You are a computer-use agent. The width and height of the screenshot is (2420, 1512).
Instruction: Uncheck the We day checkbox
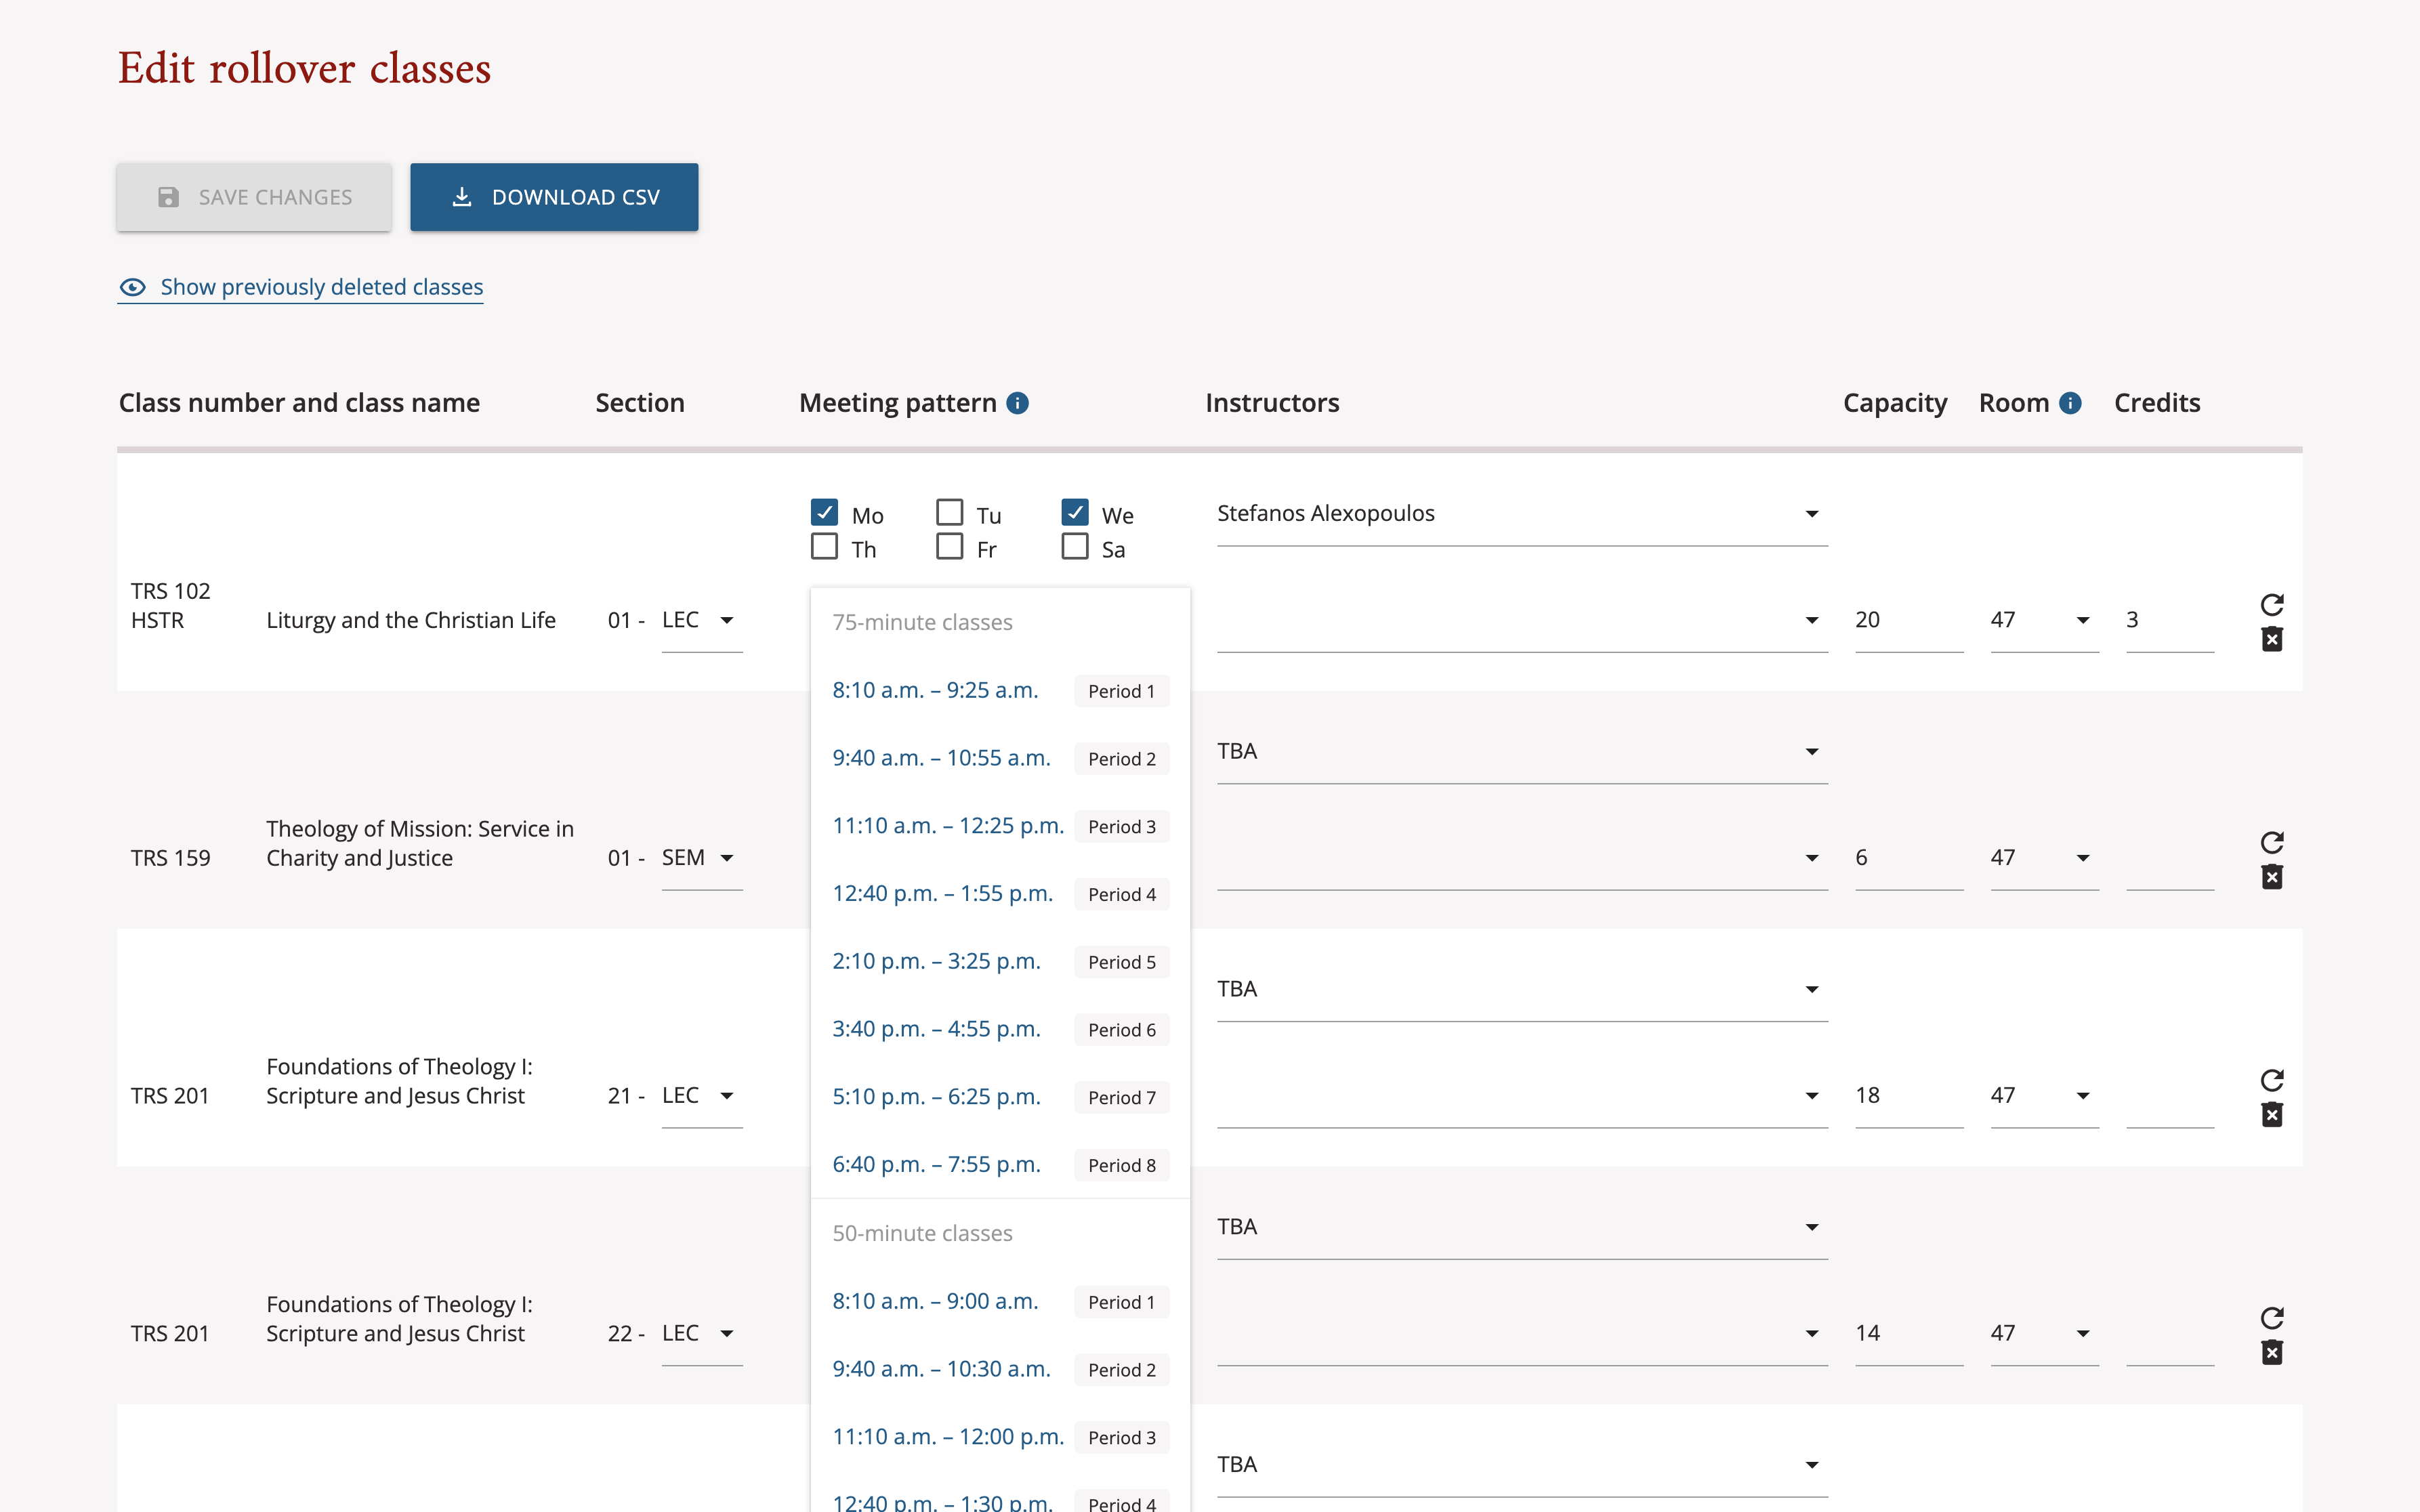[x=1074, y=513]
